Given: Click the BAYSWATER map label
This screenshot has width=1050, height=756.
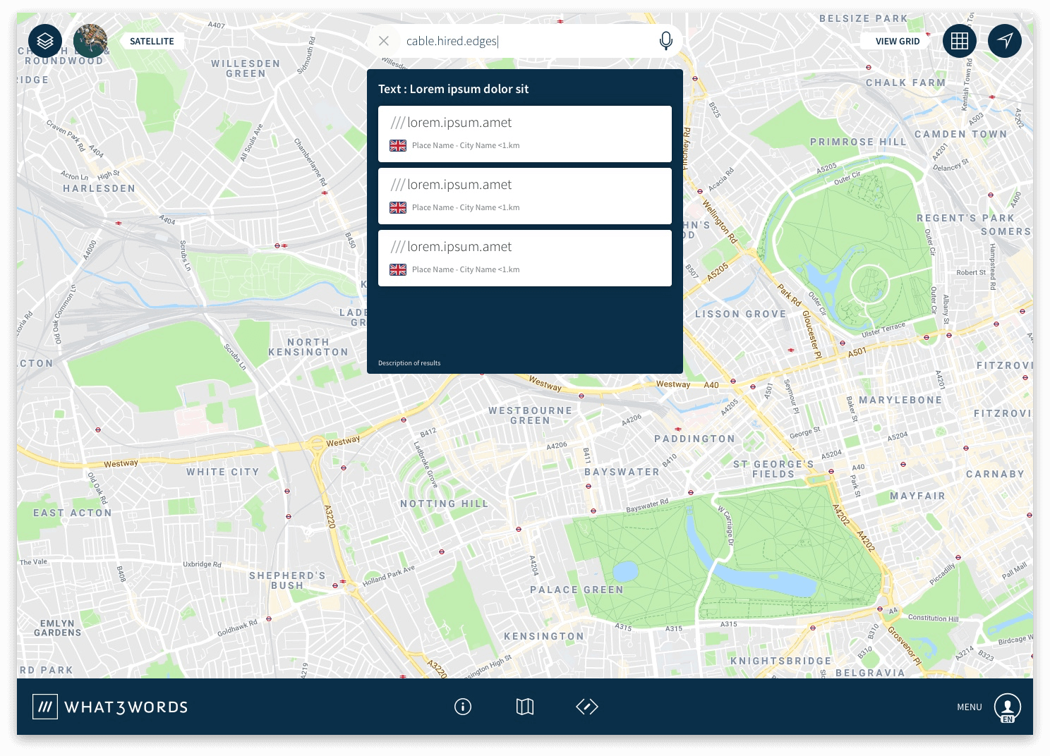Looking at the screenshot, I should click(x=622, y=472).
